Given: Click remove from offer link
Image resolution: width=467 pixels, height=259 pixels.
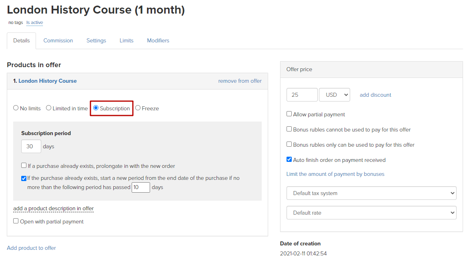Looking at the screenshot, I should (240, 81).
